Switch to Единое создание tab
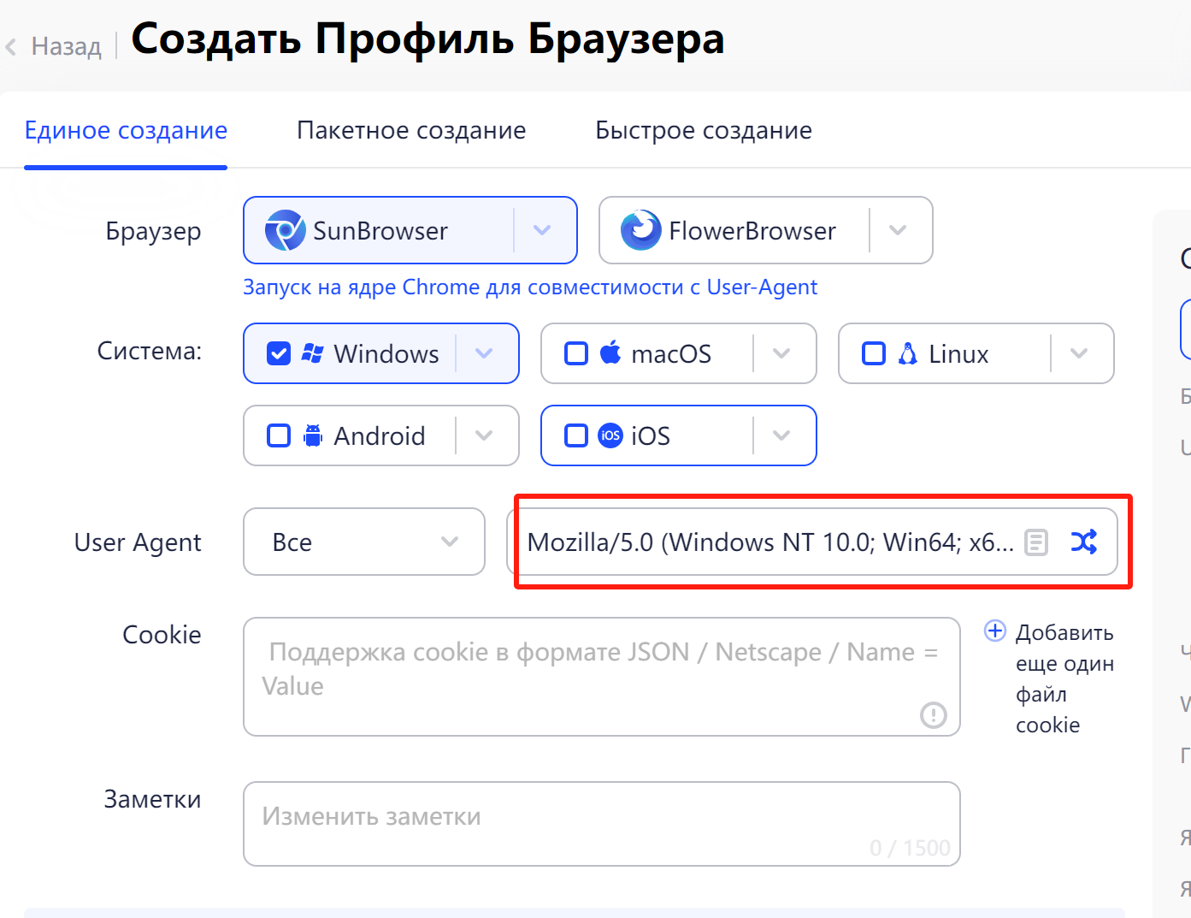Viewport: 1191px width, 918px height. [x=126, y=130]
